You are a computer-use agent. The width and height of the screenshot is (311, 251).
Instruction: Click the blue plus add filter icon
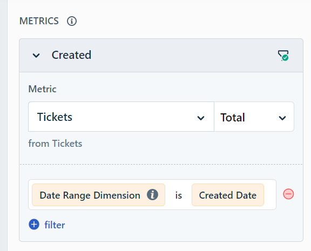click(34, 225)
